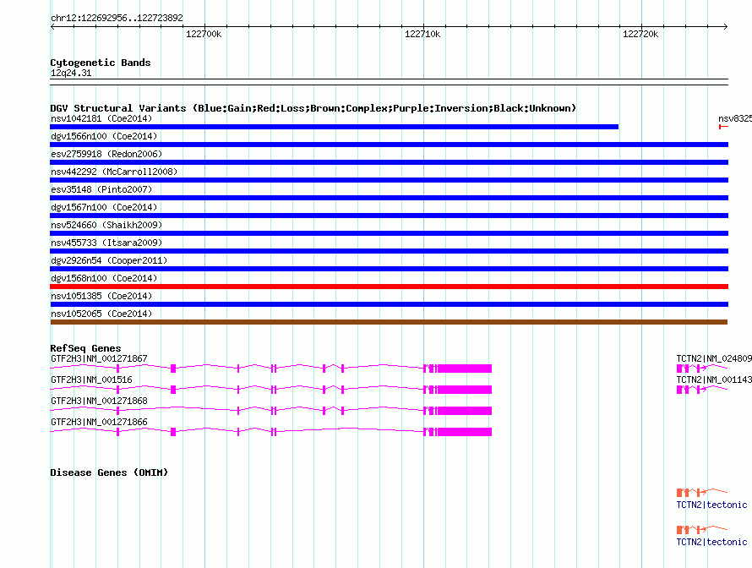Open variant dgv1567n100 (Coe2014) label
This screenshot has width=752, height=568.
[x=104, y=207]
